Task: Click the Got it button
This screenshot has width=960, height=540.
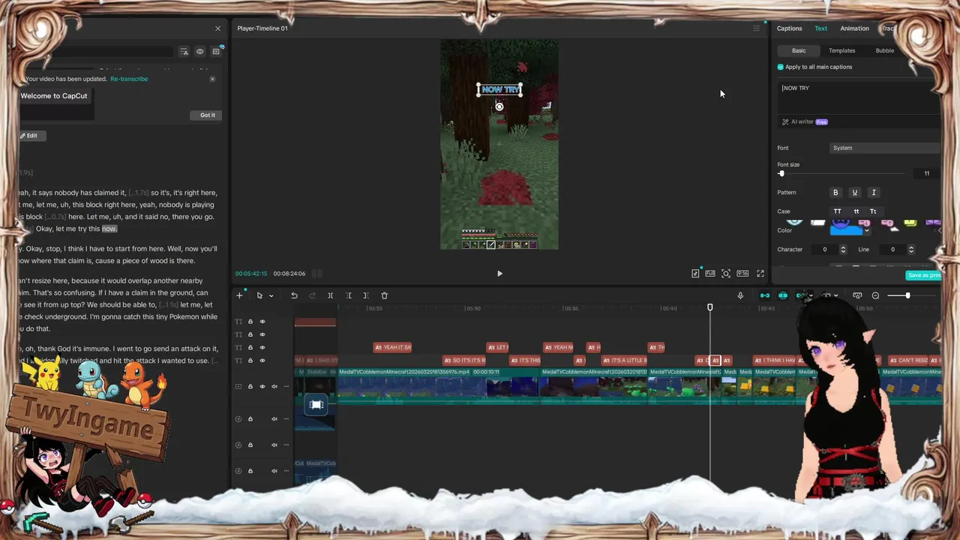Action: (x=208, y=115)
